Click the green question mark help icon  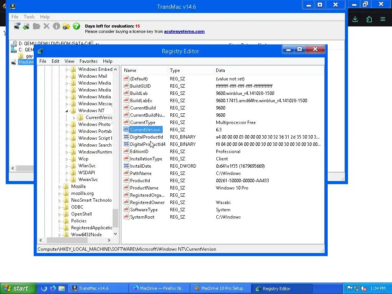tap(76, 26)
